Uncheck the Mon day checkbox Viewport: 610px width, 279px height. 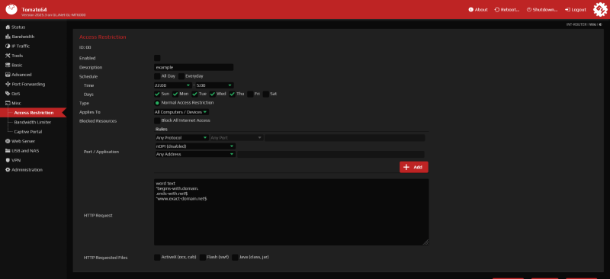point(175,95)
